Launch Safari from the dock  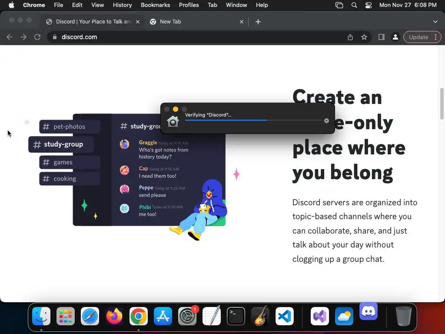[x=90, y=316]
